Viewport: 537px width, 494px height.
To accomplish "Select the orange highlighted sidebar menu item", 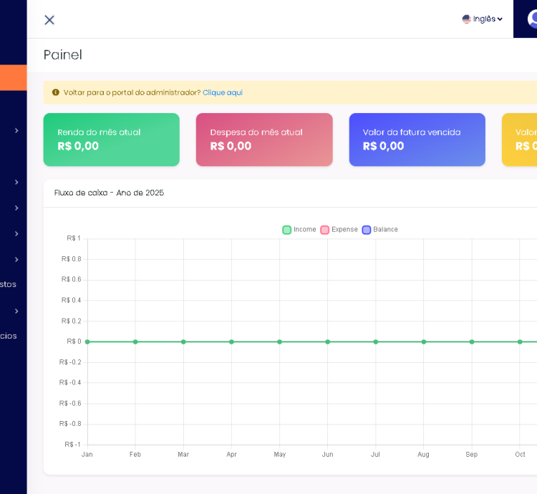I will point(13,77).
